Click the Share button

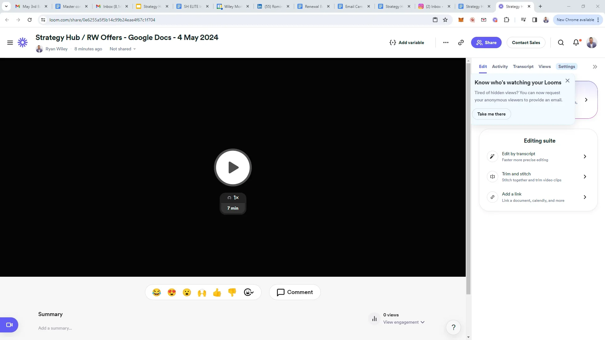(486, 42)
